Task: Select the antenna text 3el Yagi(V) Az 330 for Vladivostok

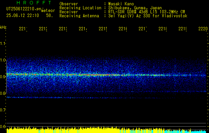Action: (x=148, y=16)
